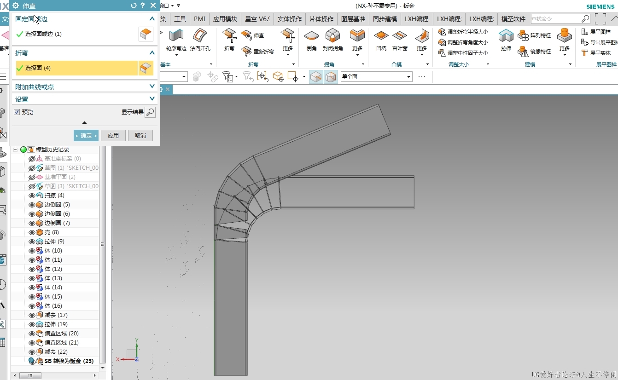Image resolution: width=618 pixels, height=380 pixels.
Task: Hide the 扫掠 (4) feature
Action: 32,196
